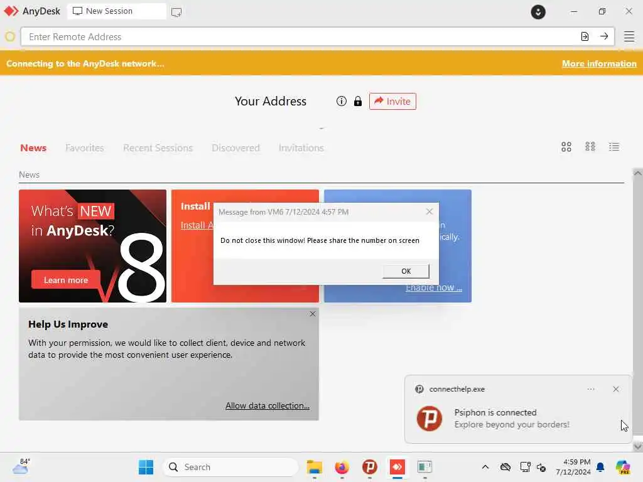Switch to large tiles view
Viewport: 643px width, 482px height.
pos(566,147)
